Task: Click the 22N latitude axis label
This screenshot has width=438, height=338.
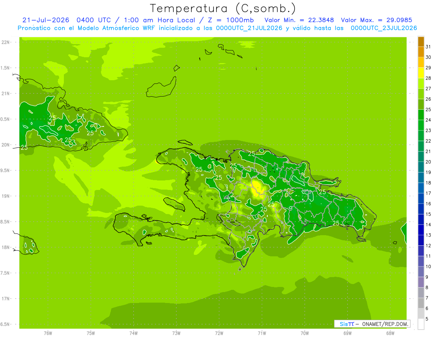Action: point(5,42)
